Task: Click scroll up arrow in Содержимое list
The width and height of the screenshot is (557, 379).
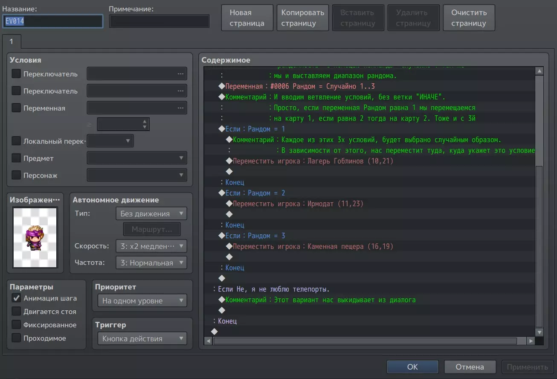Action: pyautogui.click(x=539, y=71)
